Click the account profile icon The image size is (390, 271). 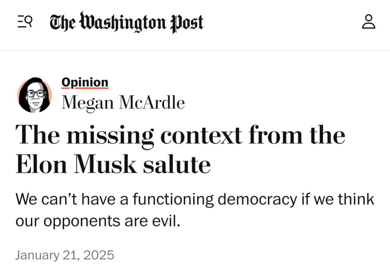pos(368,22)
